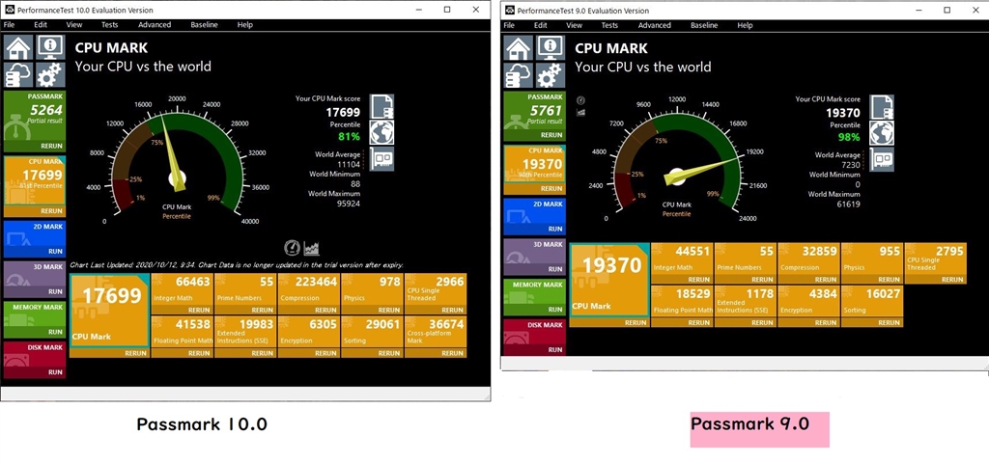
Task: Click globe world comparison icon in 10.0 window
Action: [381, 132]
